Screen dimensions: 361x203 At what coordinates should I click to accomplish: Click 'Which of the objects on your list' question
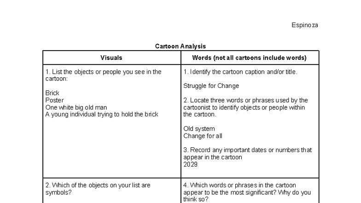(98, 186)
